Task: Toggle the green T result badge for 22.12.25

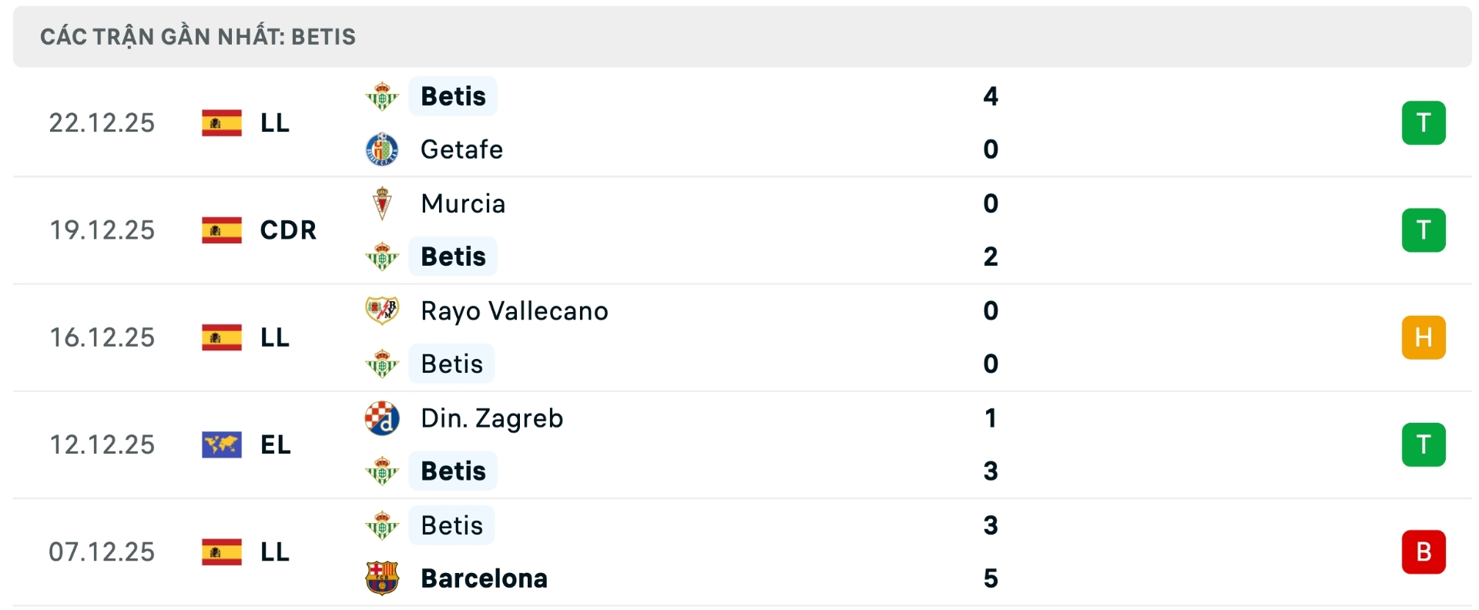Action: 1424,122
